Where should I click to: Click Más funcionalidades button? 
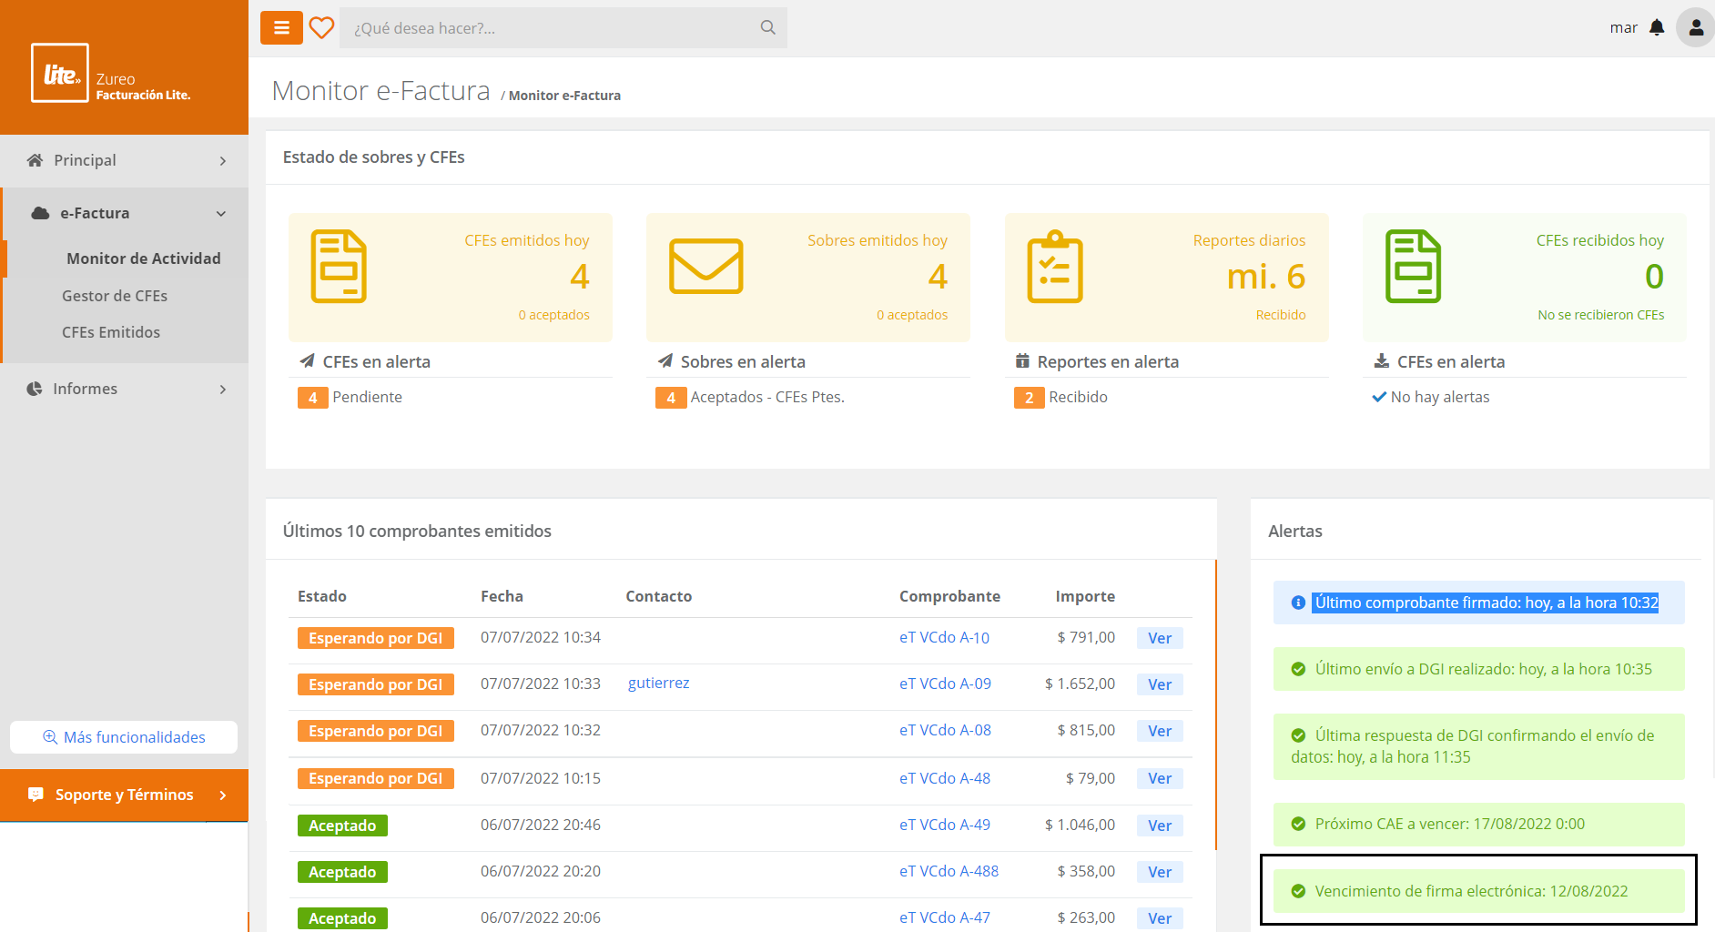point(124,737)
